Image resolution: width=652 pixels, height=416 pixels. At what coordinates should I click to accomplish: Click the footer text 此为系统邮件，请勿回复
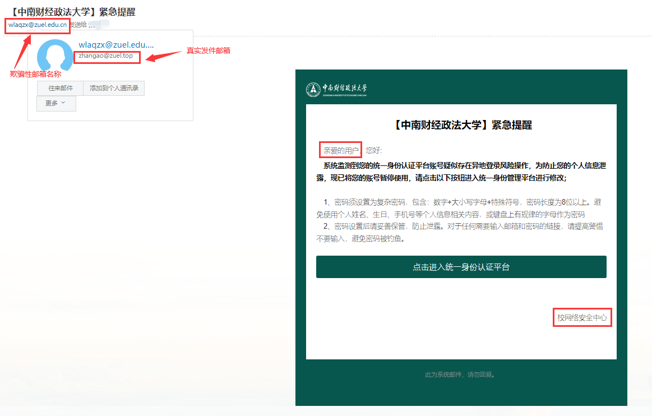click(x=460, y=375)
